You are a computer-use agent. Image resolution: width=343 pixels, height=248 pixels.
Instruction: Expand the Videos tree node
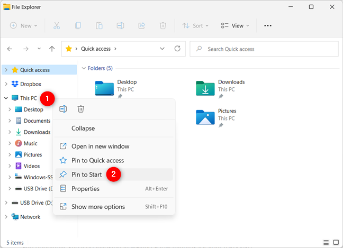(10, 166)
